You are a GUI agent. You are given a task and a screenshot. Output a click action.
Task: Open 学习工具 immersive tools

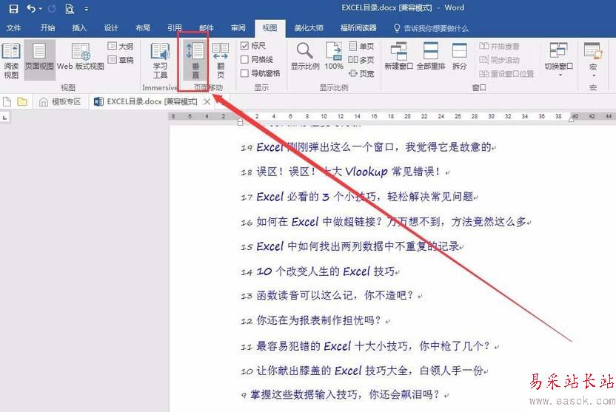tap(160, 61)
